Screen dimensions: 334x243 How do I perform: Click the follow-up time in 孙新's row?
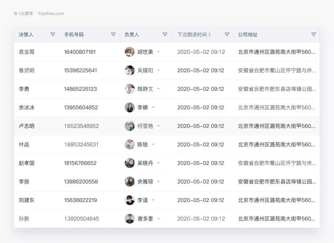(201, 219)
